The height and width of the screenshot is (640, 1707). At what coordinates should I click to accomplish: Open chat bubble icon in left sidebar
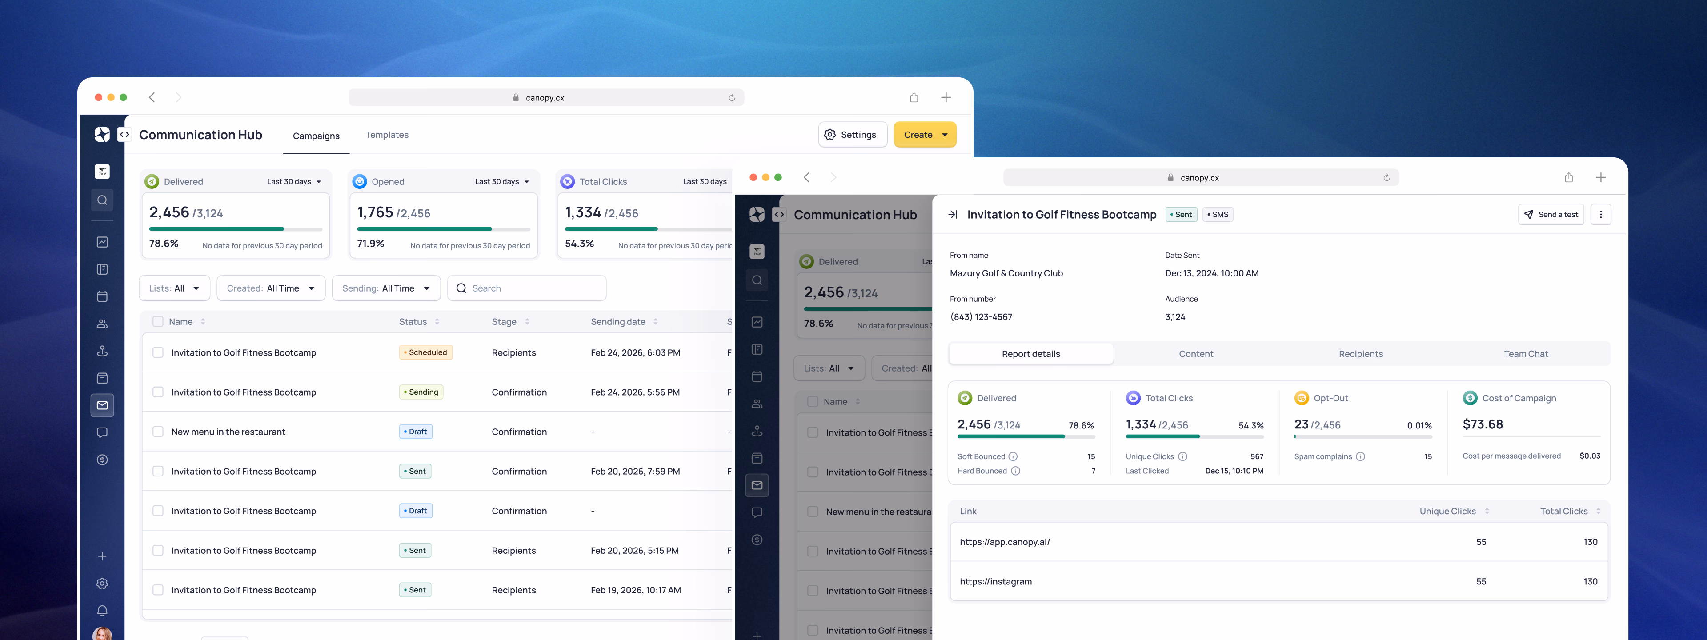point(102,432)
